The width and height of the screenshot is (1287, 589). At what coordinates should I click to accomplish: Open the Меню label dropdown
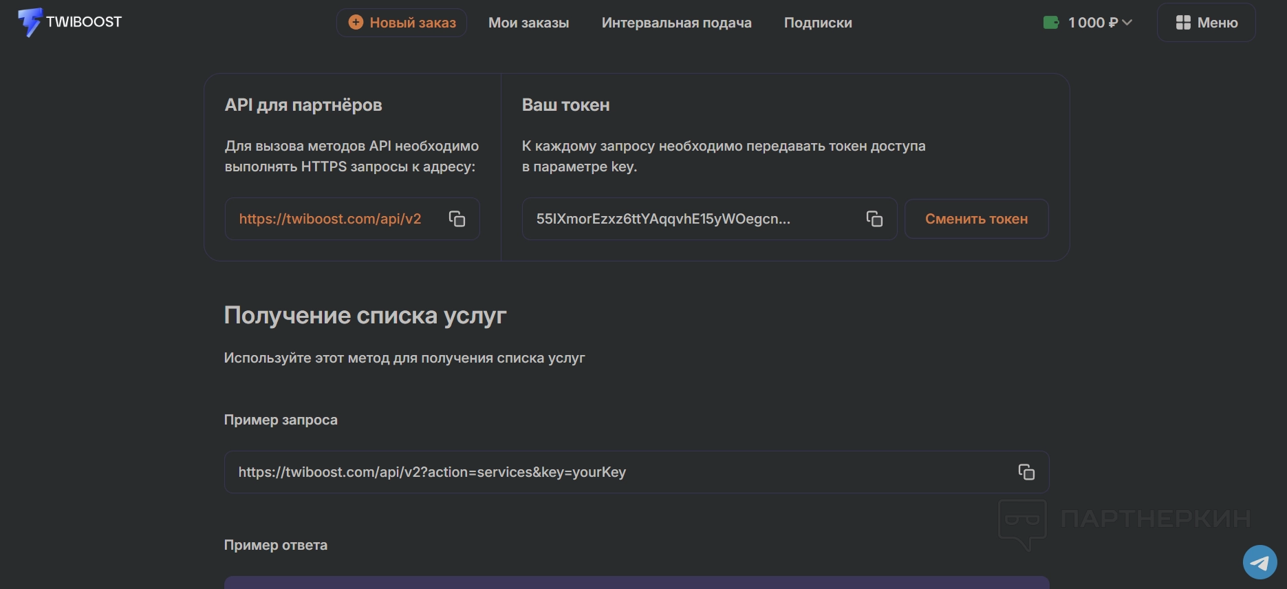click(x=1218, y=23)
